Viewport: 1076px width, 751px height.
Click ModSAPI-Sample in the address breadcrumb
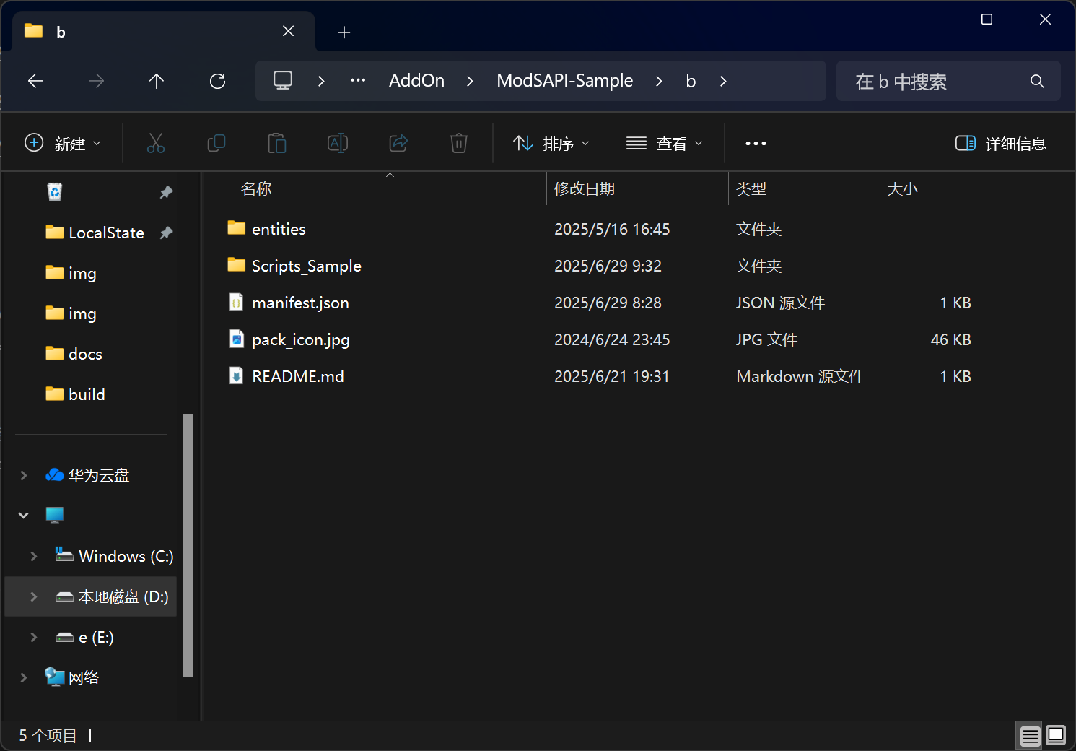564,81
